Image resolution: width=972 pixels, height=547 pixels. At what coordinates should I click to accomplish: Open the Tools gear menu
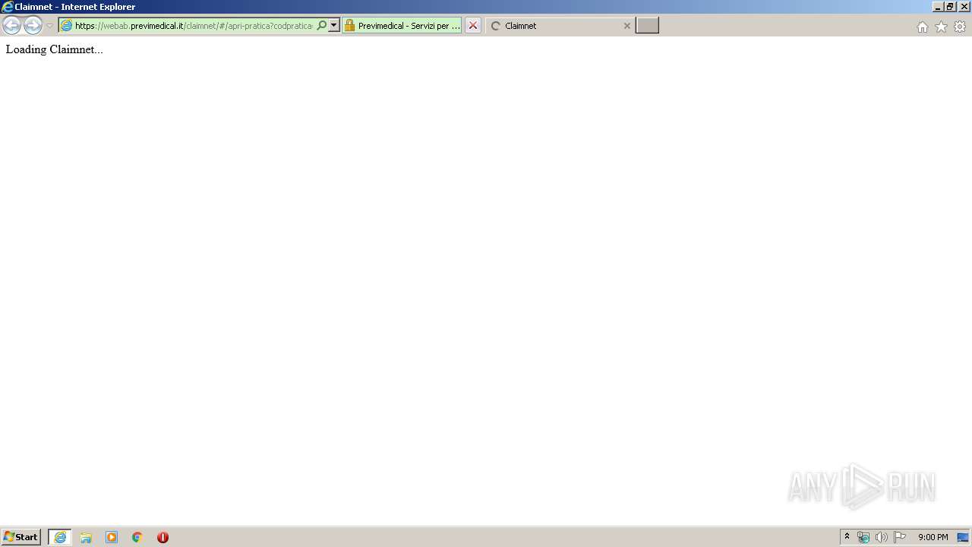(x=960, y=27)
